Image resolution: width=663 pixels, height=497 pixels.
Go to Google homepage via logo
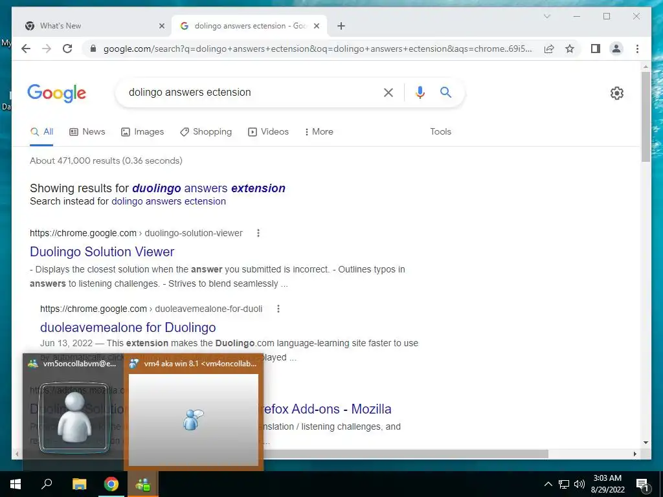(x=57, y=93)
